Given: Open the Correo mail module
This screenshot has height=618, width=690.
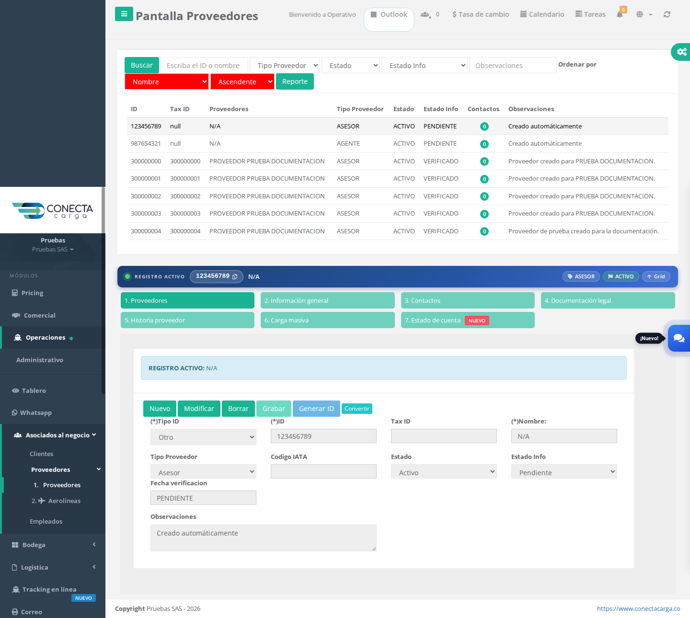Looking at the screenshot, I should [32, 612].
